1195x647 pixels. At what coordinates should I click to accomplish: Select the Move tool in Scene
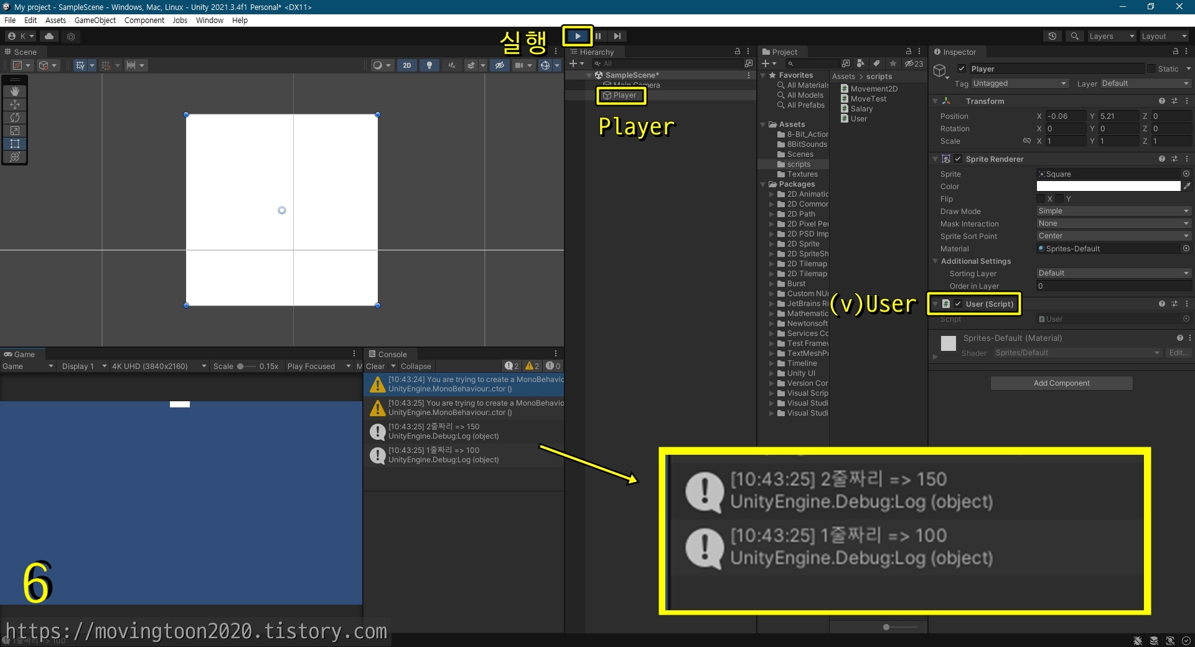[x=15, y=104]
